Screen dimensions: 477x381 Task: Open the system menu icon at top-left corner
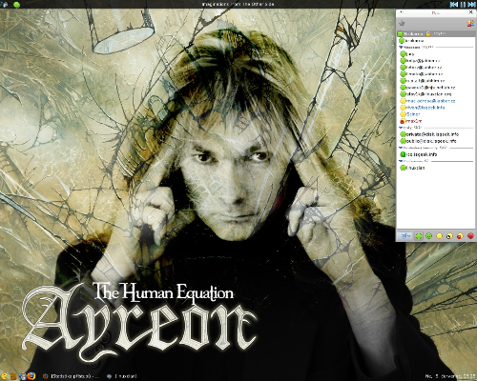coord(4,5)
